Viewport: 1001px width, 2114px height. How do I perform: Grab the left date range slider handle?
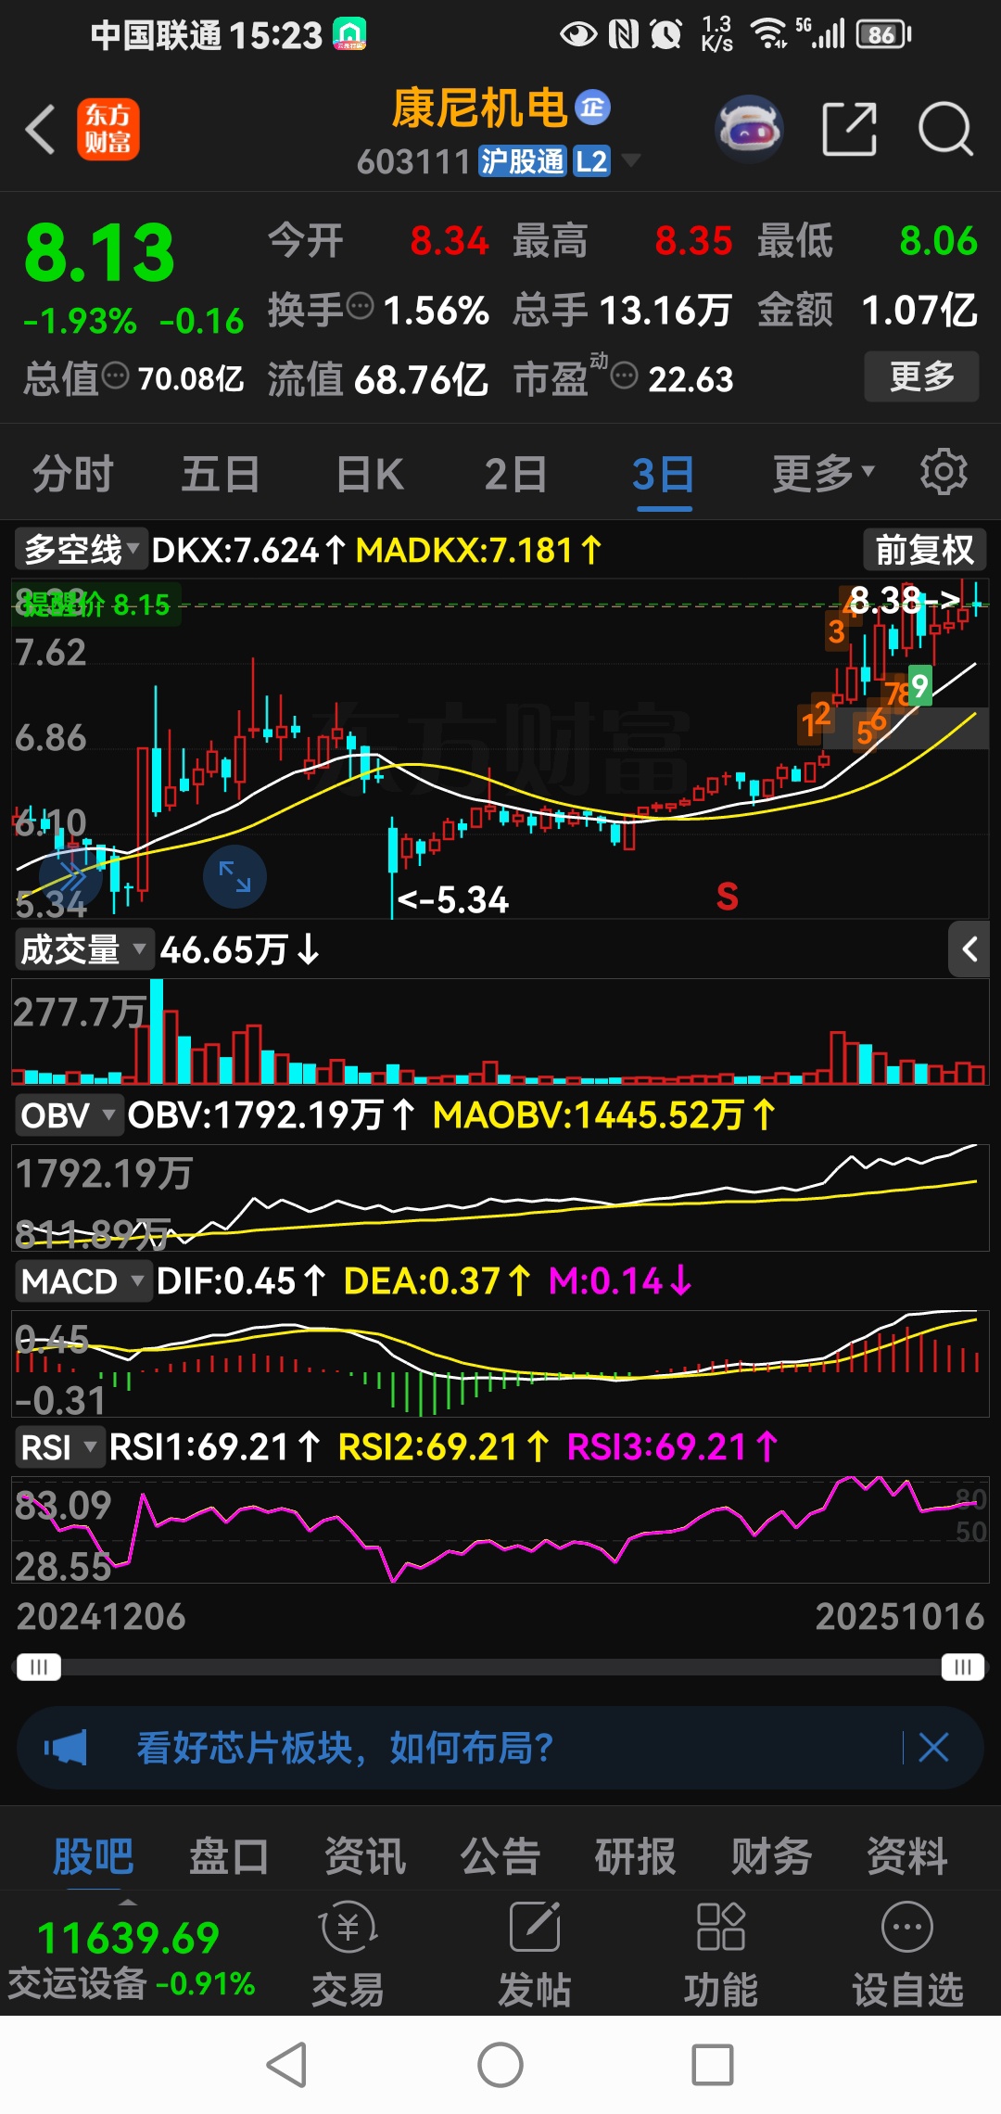38,1667
